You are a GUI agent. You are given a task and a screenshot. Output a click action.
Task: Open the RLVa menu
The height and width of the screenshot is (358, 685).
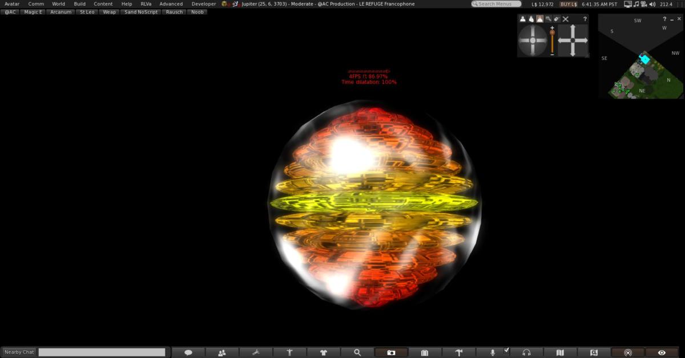pos(146,4)
